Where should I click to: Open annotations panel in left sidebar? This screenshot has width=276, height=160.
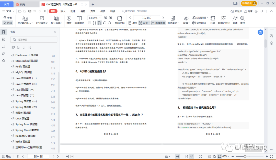pyautogui.click(x=4, y=47)
